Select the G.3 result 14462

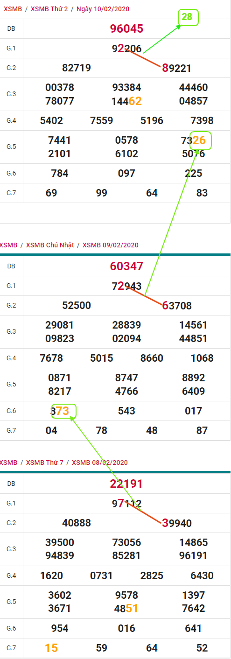click(126, 101)
